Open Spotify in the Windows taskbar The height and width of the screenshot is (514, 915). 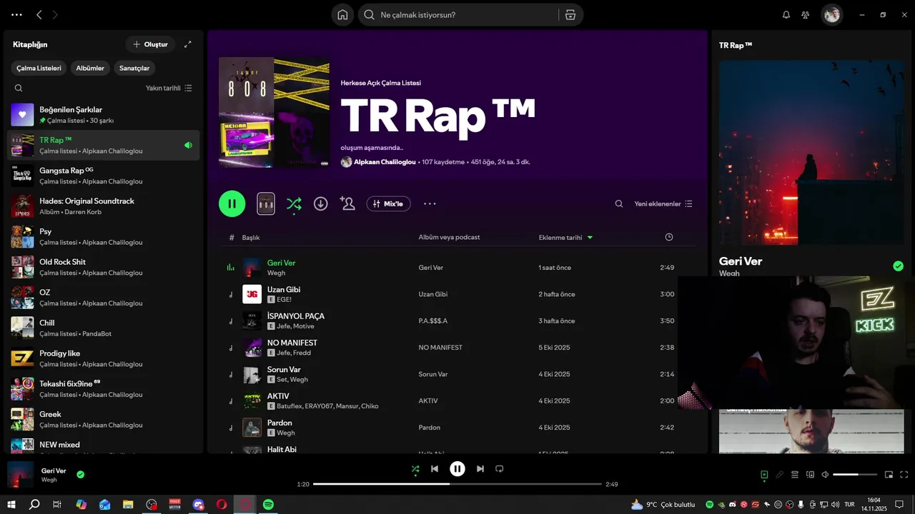click(x=268, y=504)
